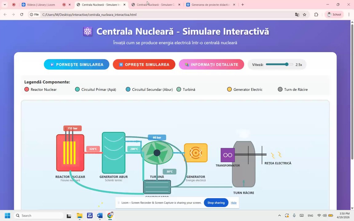Click the Hide link in Loom bar
354x221 pixels.
coord(234,203)
